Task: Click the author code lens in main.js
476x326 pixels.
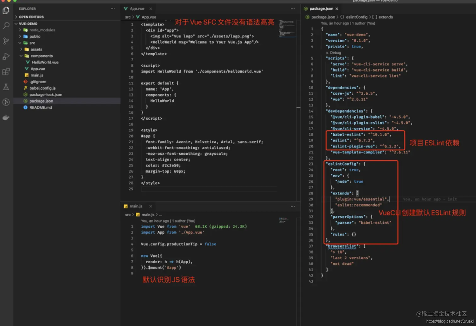Action: (x=168, y=221)
